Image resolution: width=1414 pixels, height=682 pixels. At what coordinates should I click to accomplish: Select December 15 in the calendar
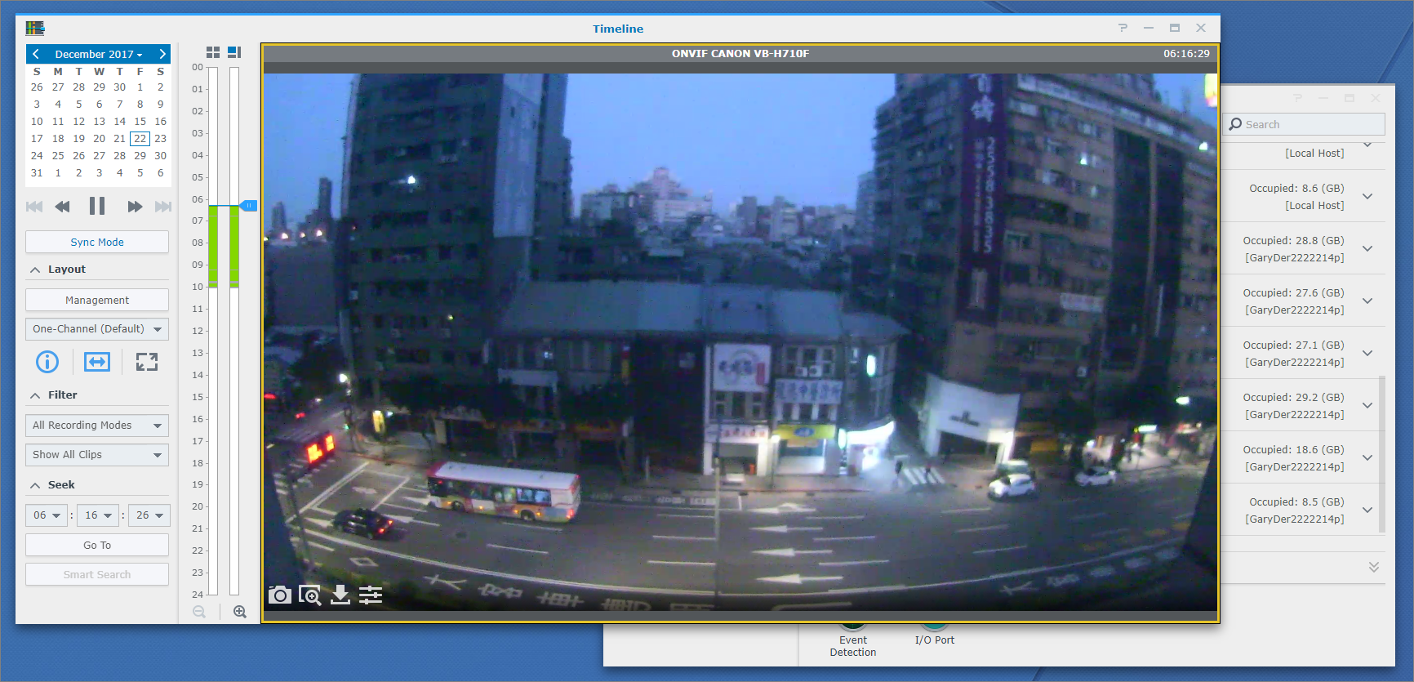pyautogui.click(x=140, y=122)
